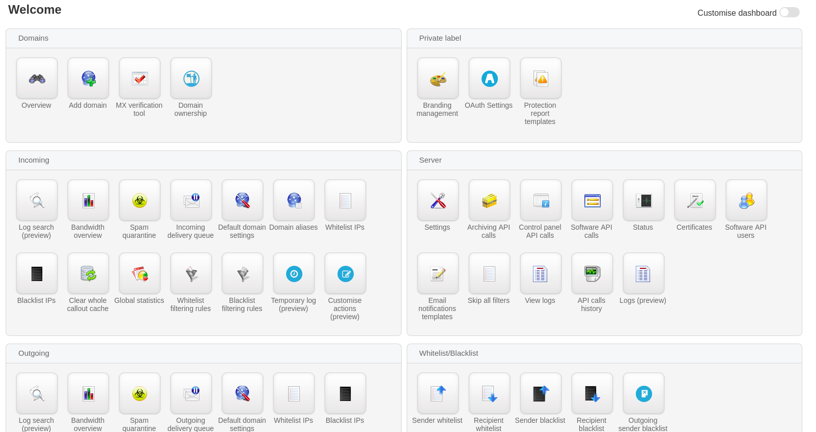This screenshot has height=432, width=816.
Task: Open Domain aliases
Action: 294,200
